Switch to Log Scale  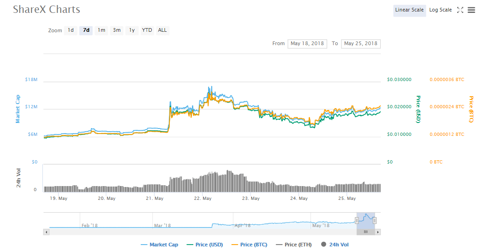click(x=440, y=10)
